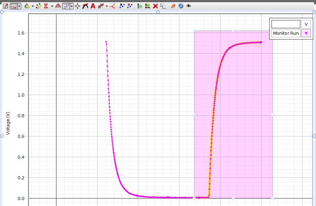This screenshot has width=316, height=206.
Task: Add a text annotation with the A tool
Action: click(93, 6)
